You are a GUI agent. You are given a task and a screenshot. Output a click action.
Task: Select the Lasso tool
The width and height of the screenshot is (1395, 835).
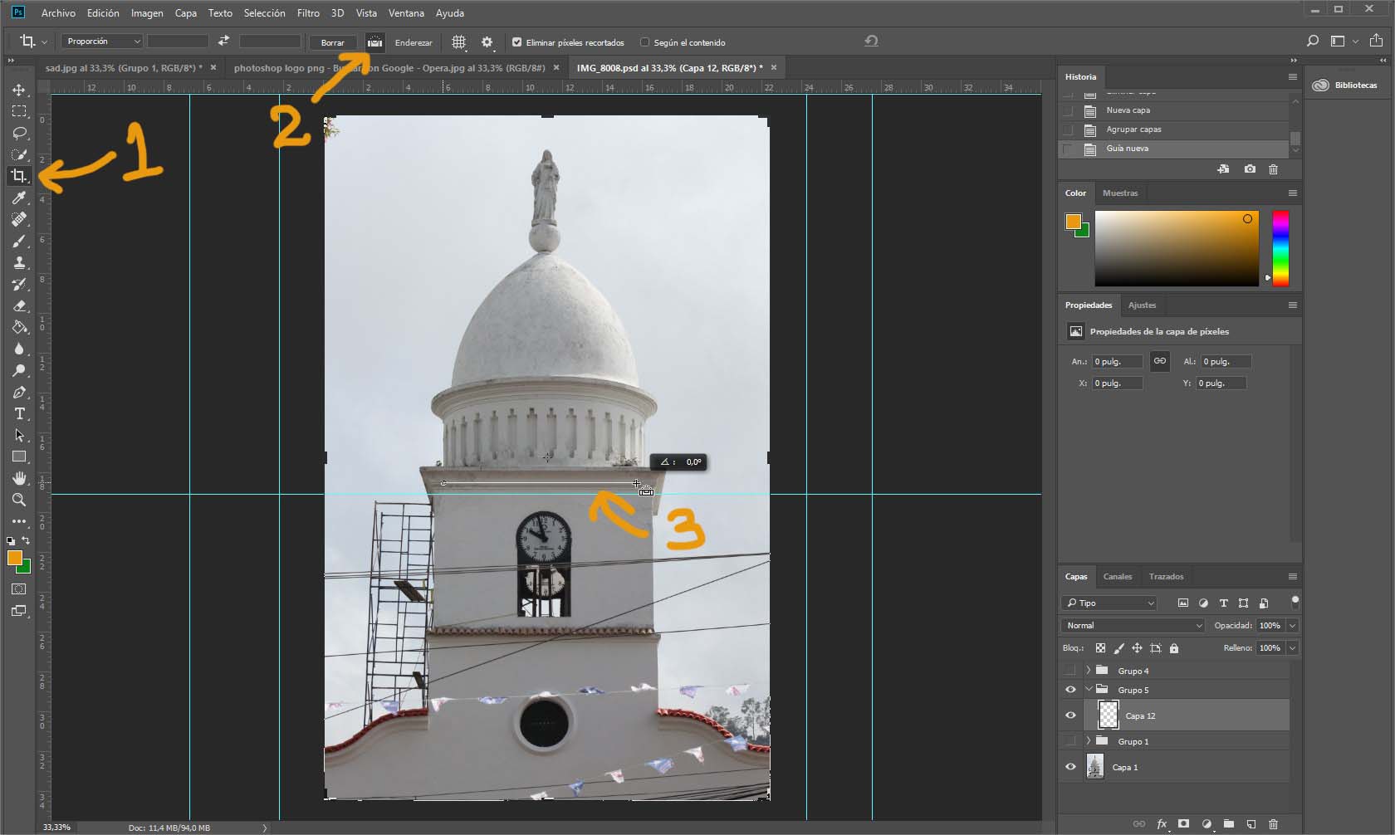(x=18, y=133)
